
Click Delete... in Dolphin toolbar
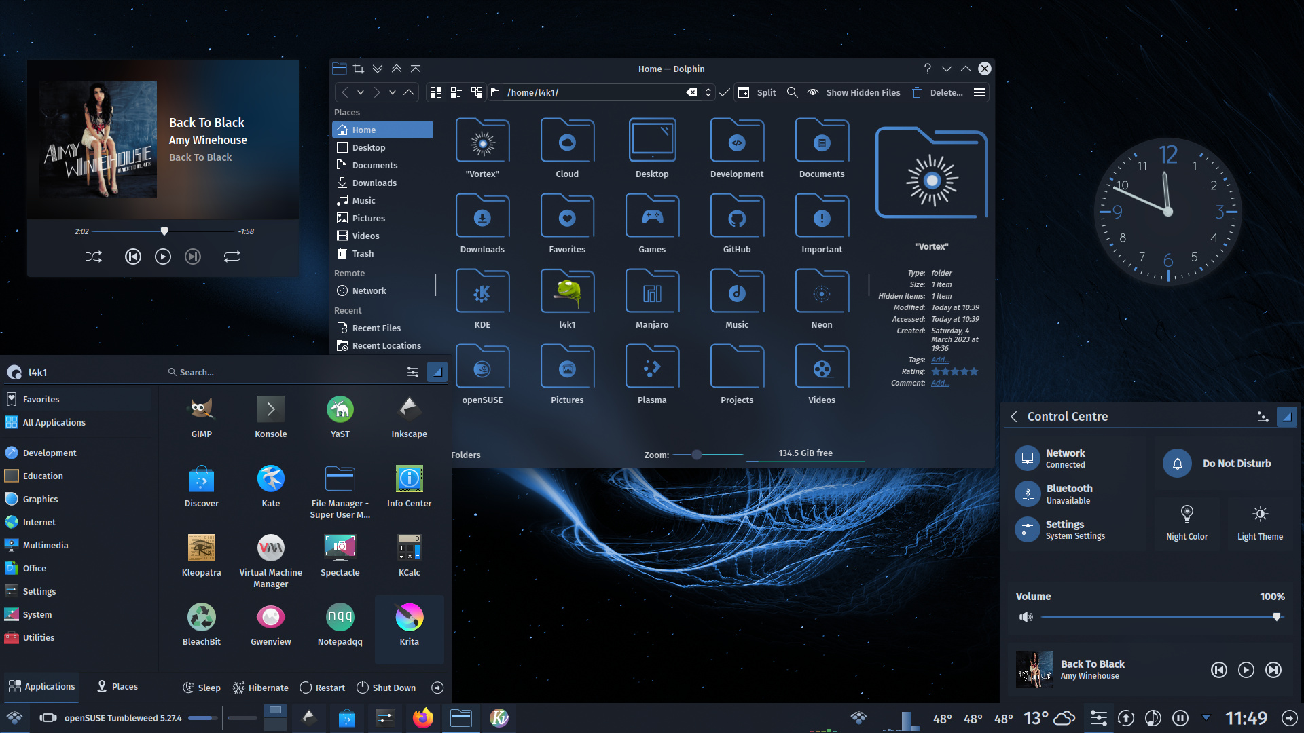tap(937, 92)
